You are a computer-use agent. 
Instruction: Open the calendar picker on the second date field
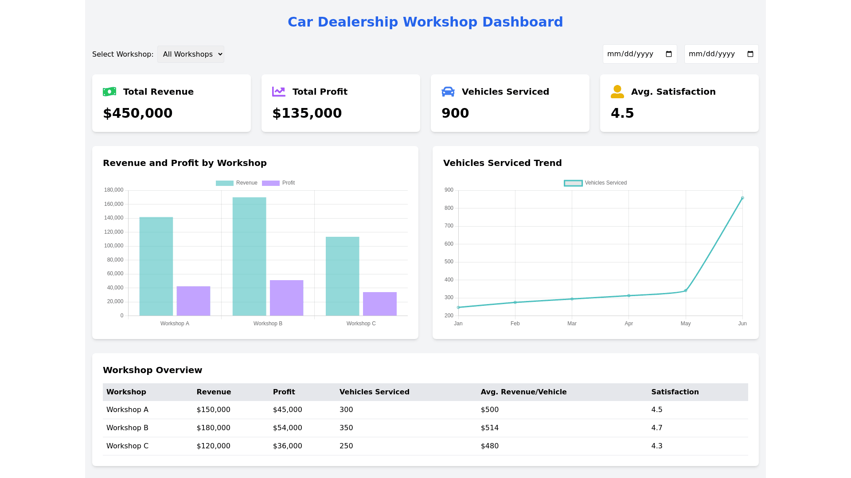pos(750,54)
